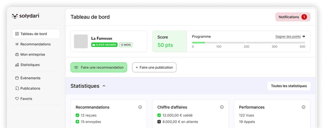The width and height of the screenshot is (324, 128).
Task: Click the Solydari logo icon
Action: click(15, 16)
